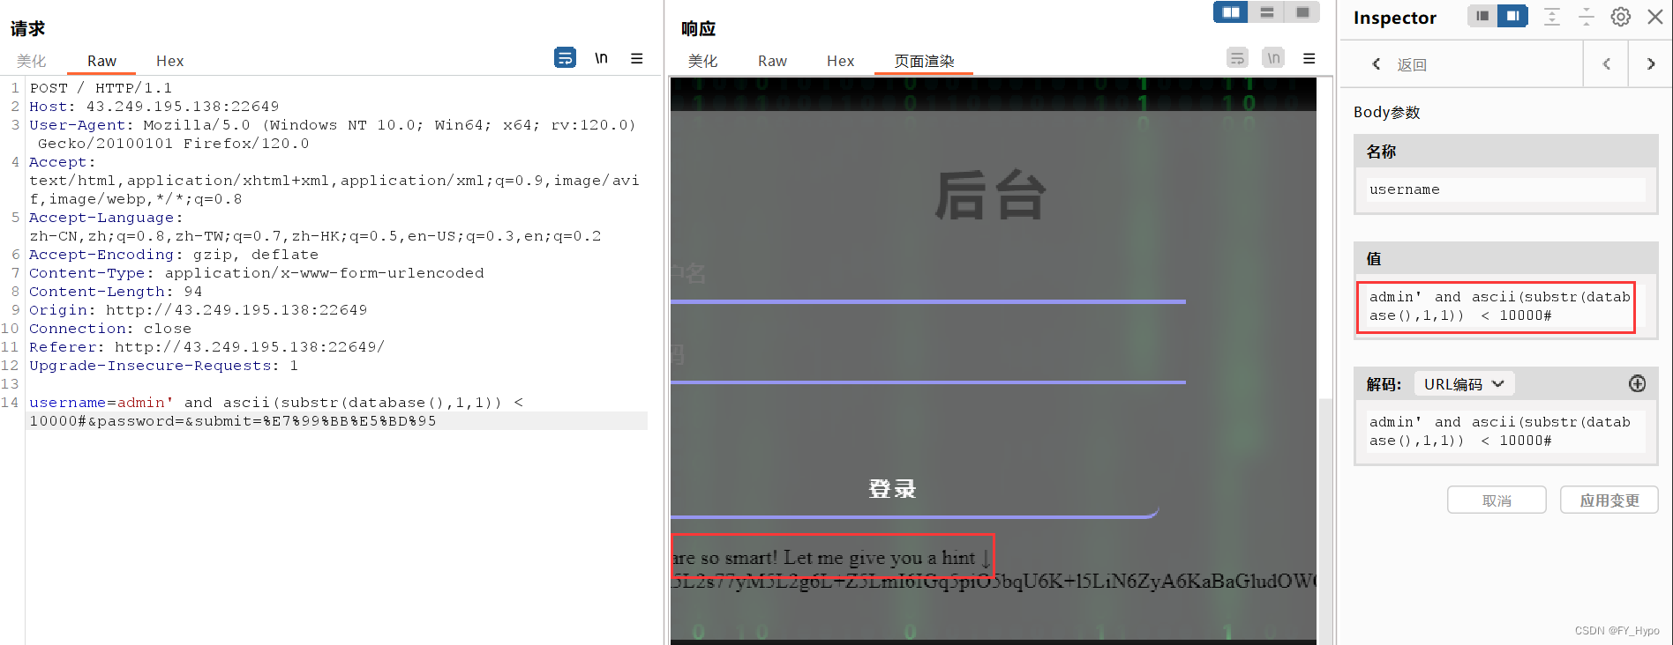The width and height of the screenshot is (1673, 645).
Task: Close the Inspector panel
Action: pyautogui.click(x=1655, y=17)
